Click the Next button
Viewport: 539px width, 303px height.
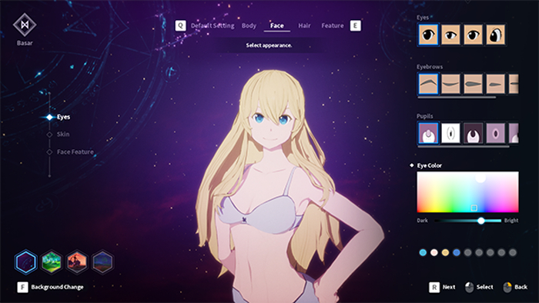pos(443,287)
